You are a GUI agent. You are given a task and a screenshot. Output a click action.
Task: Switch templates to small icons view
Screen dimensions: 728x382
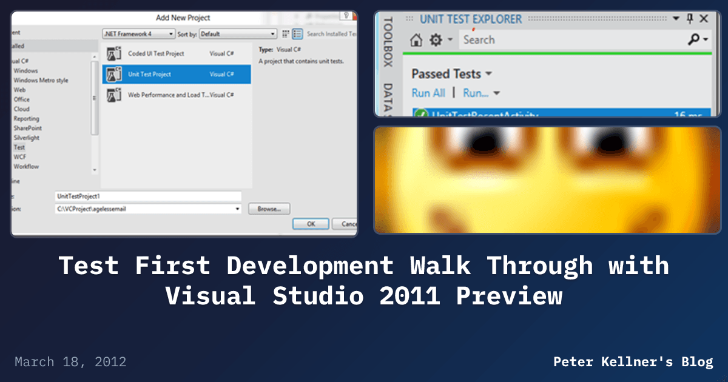[286, 34]
